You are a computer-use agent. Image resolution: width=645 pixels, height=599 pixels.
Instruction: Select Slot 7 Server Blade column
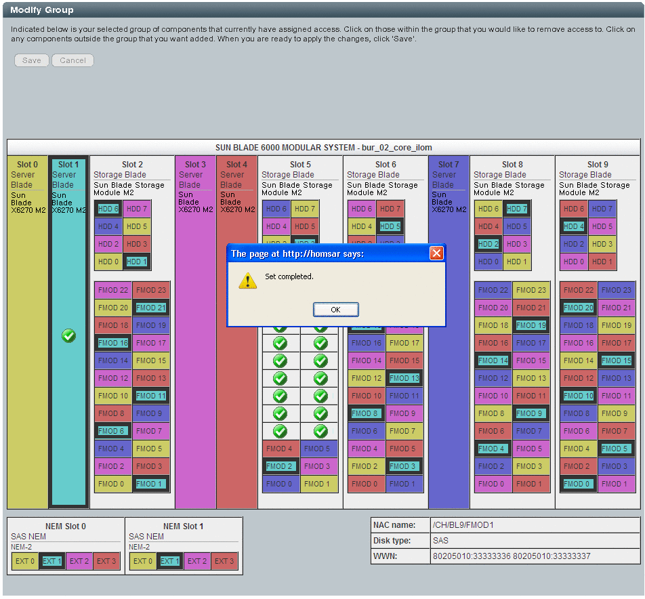point(449,331)
